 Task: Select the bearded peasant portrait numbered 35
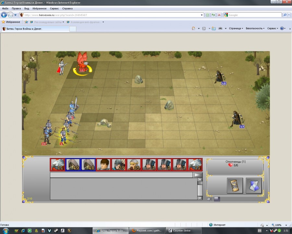coord(134,164)
